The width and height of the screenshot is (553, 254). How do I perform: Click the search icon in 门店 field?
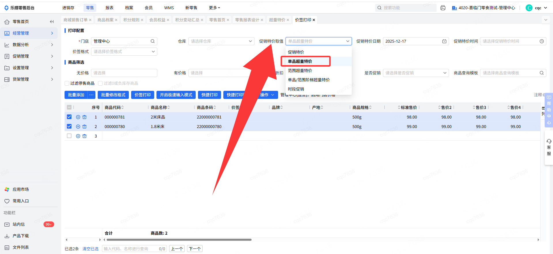click(x=153, y=41)
